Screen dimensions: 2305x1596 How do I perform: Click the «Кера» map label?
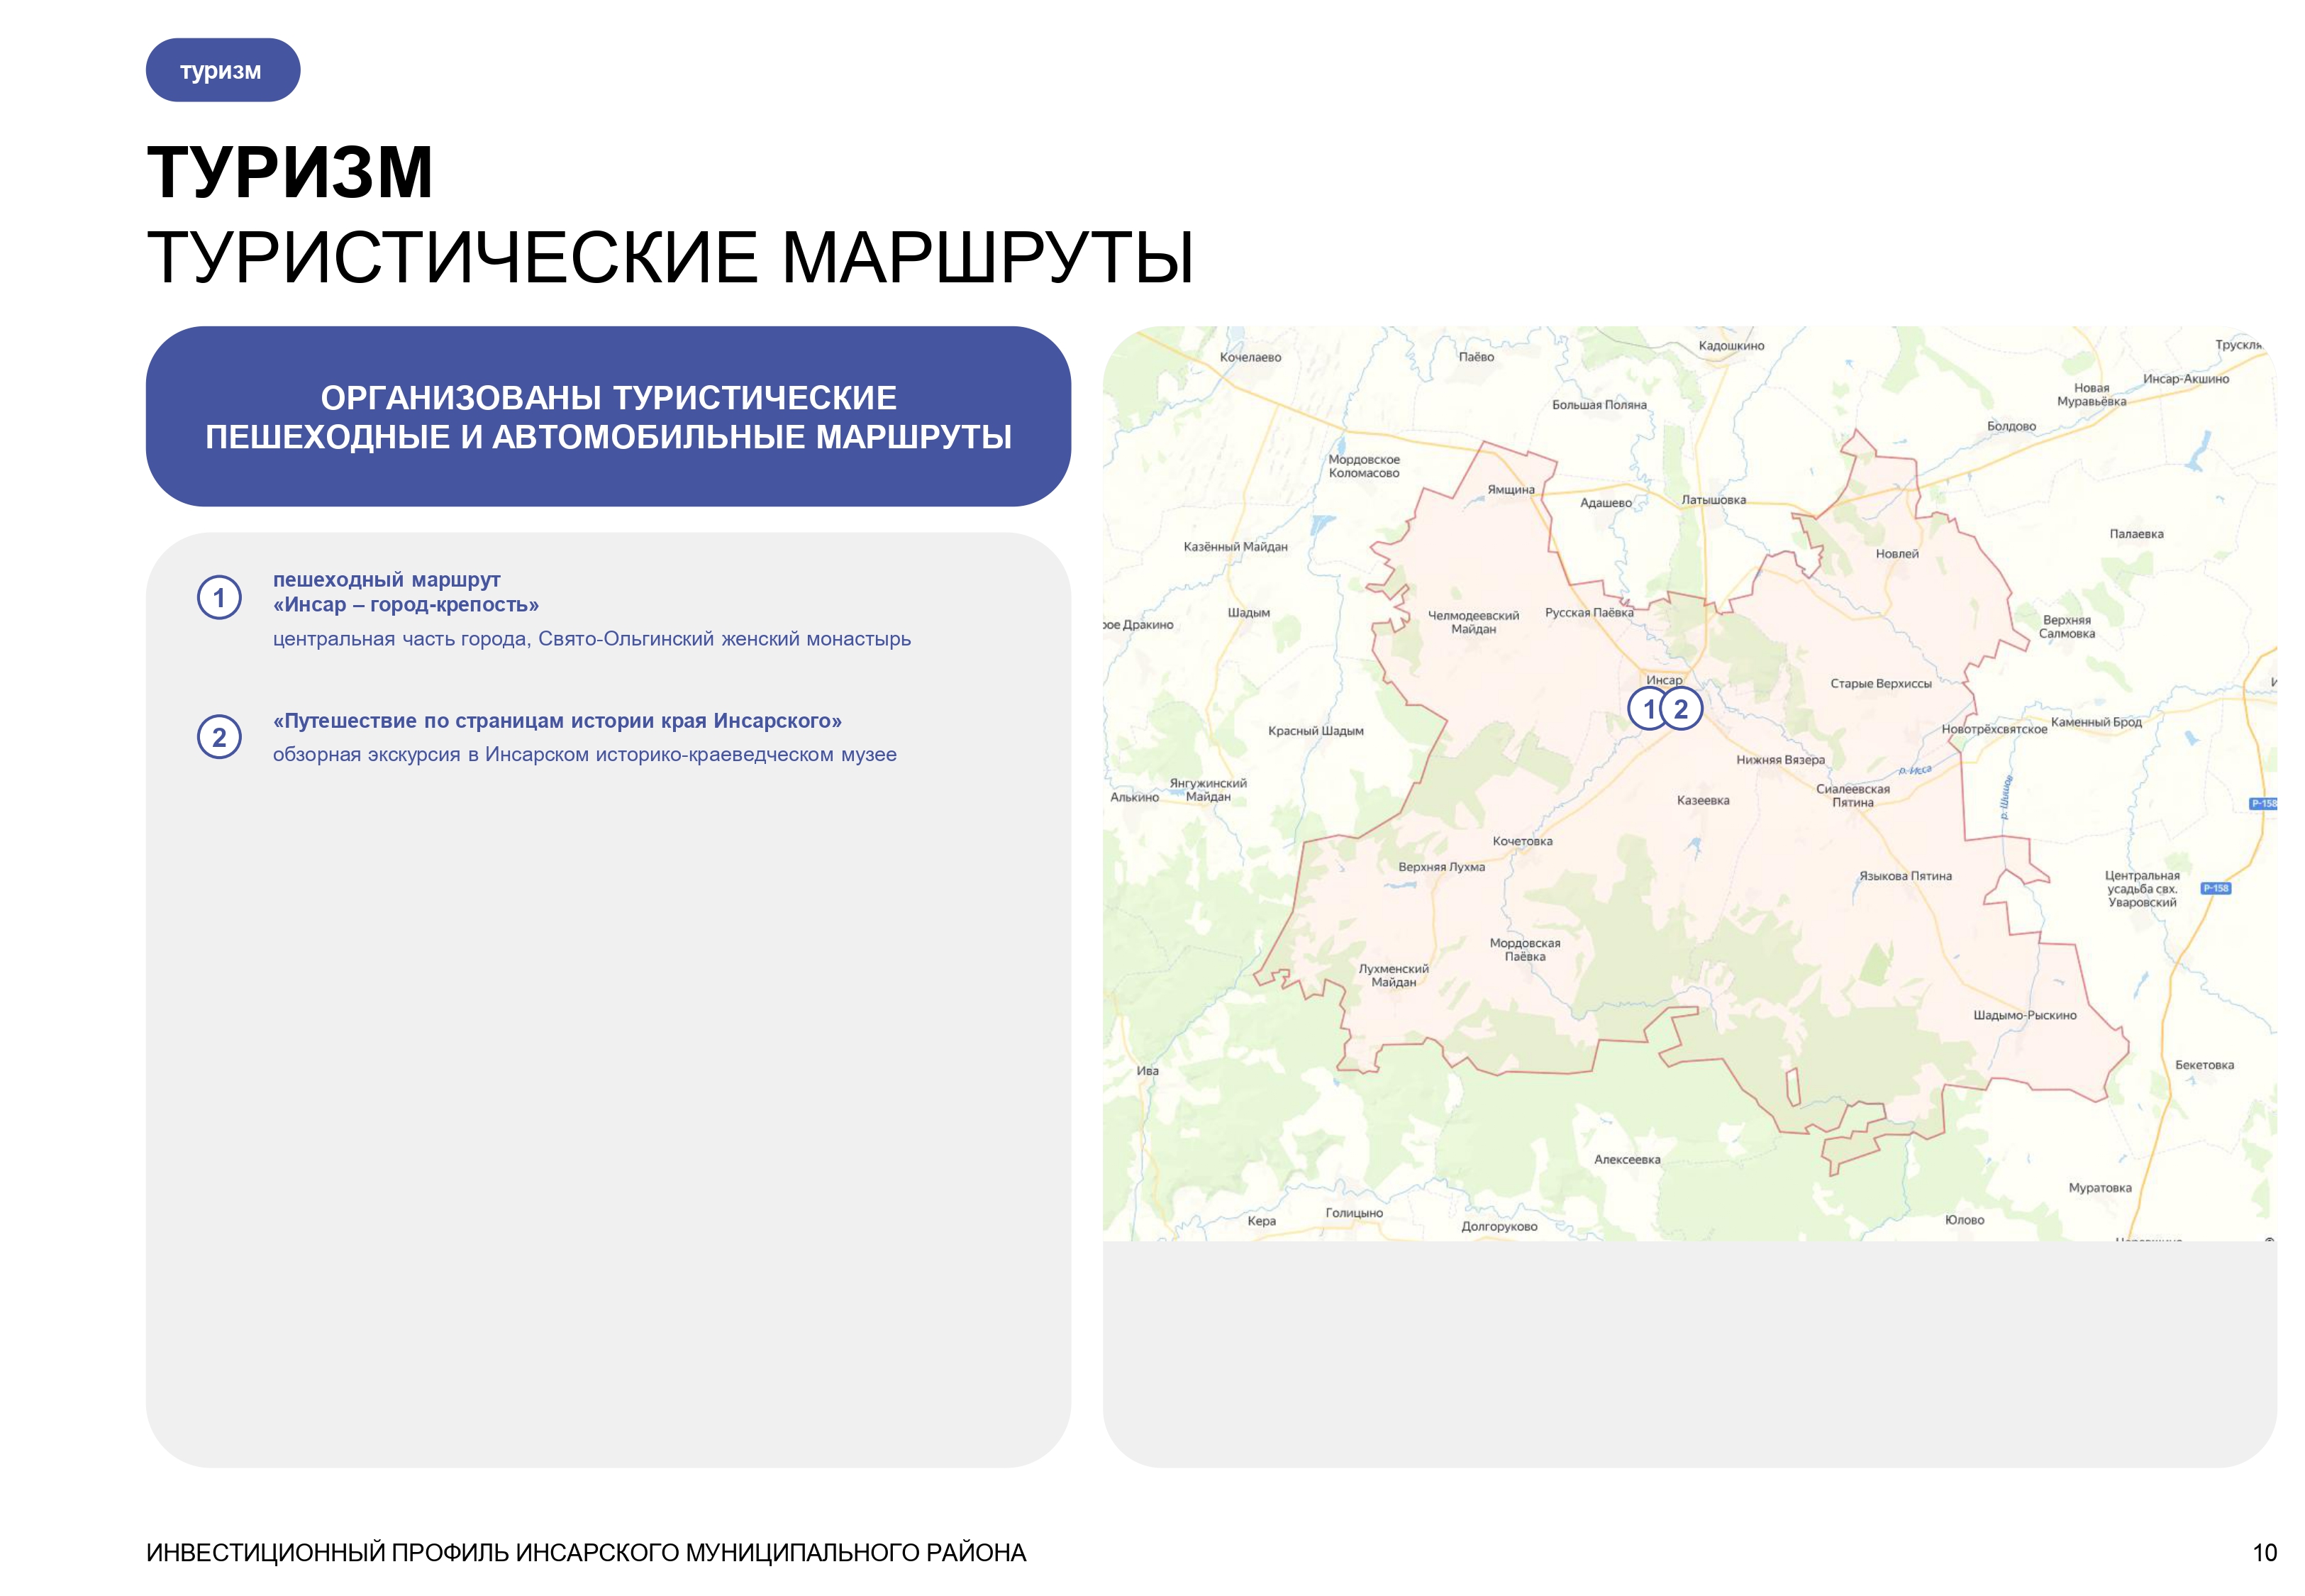coord(1262,1221)
